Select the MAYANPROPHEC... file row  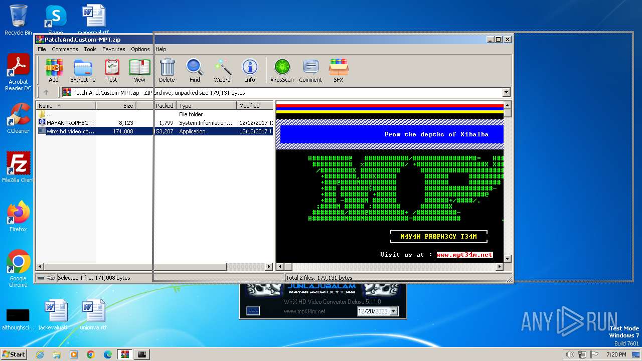154,123
